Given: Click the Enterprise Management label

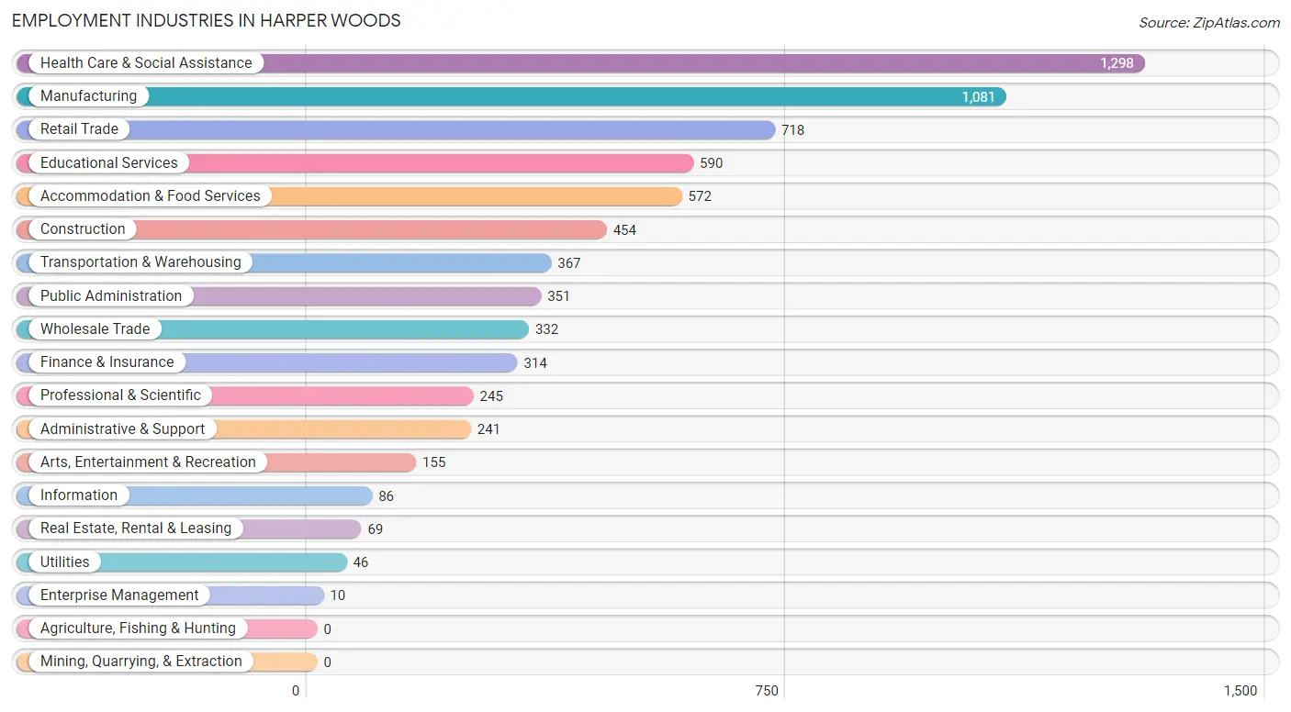Looking at the screenshot, I should coord(119,595).
